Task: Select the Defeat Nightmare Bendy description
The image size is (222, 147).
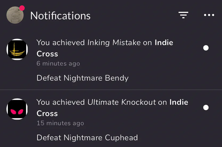Action: [x=83, y=78]
